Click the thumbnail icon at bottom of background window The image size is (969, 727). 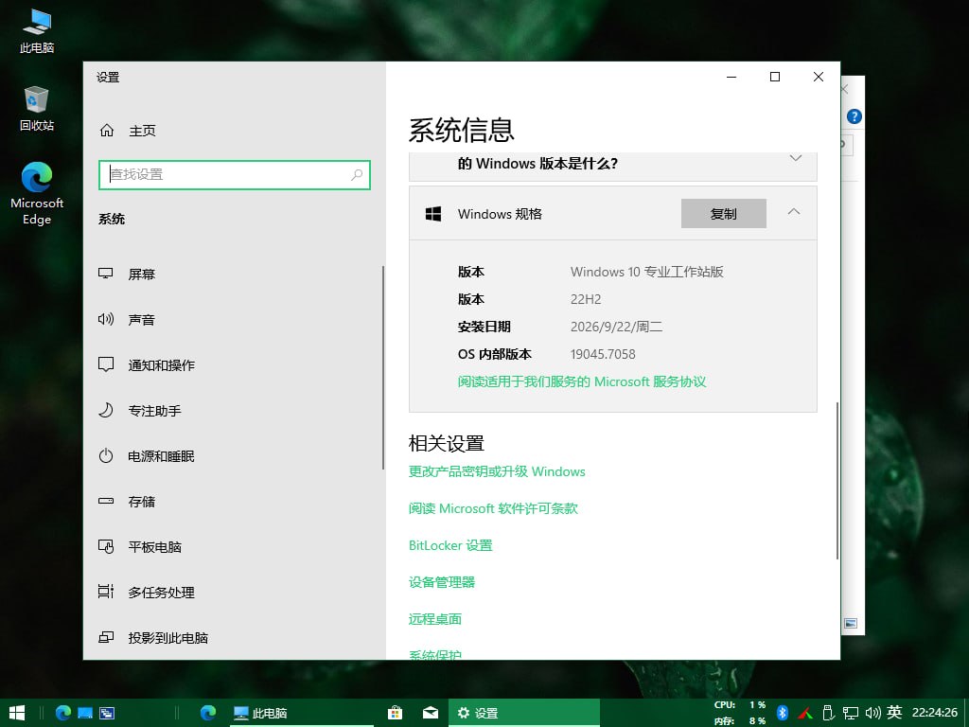pos(851,623)
